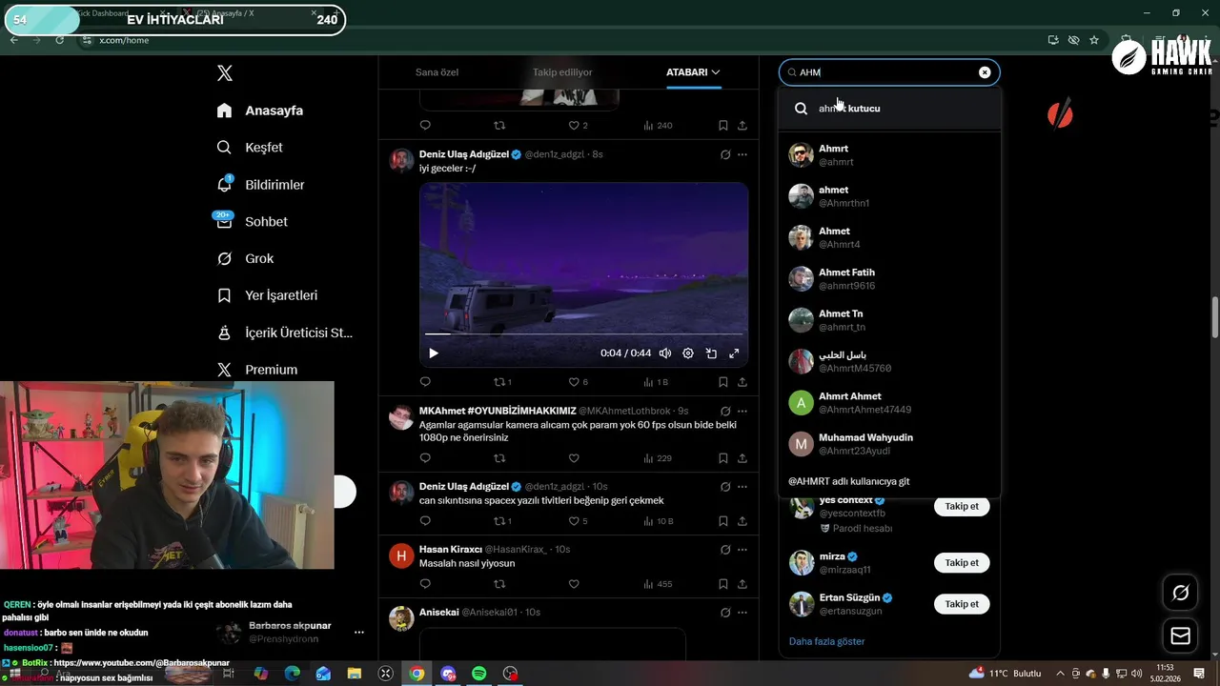
Task: Open Bildirimler from the sidebar
Action: tap(260, 185)
